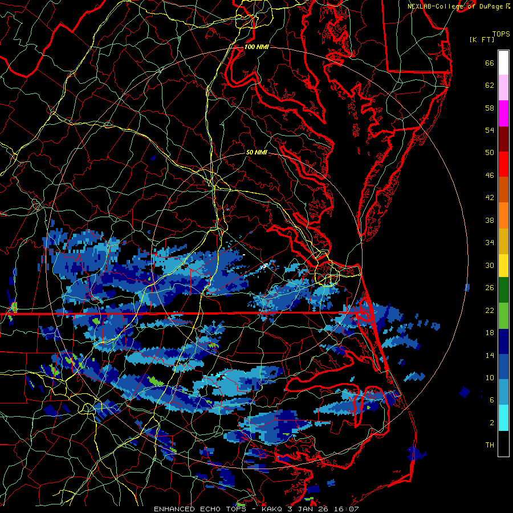Click the 50 NMI range ring label
The width and height of the screenshot is (513, 513).
coord(256,152)
